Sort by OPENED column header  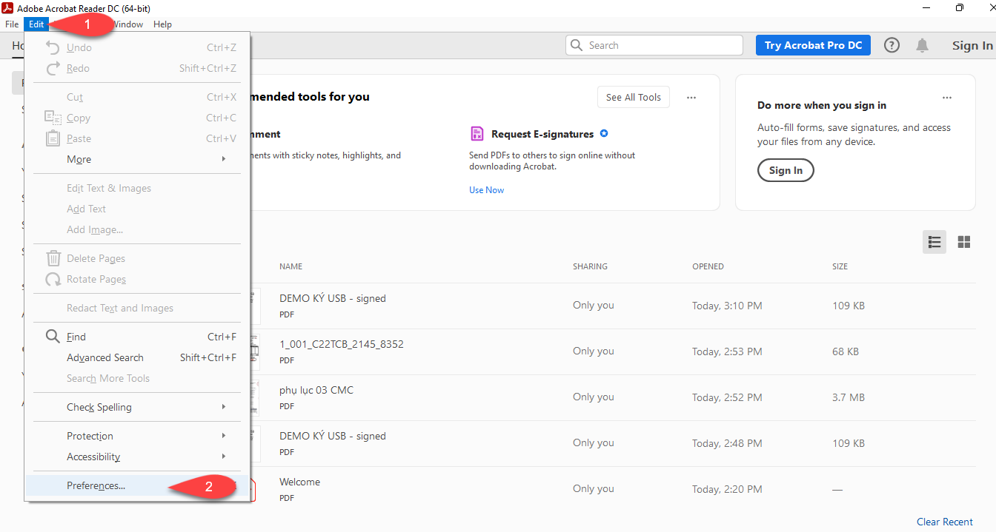point(708,266)
